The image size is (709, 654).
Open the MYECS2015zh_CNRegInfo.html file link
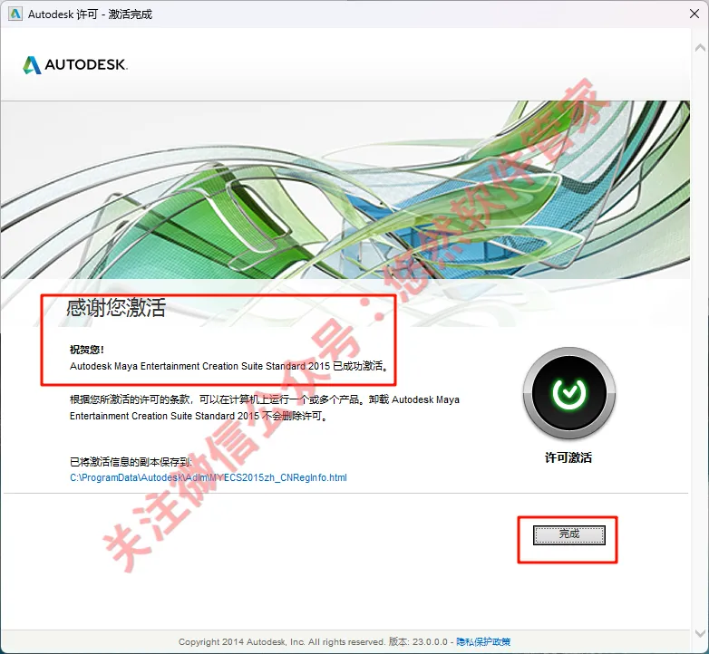[x=209, y=477]
